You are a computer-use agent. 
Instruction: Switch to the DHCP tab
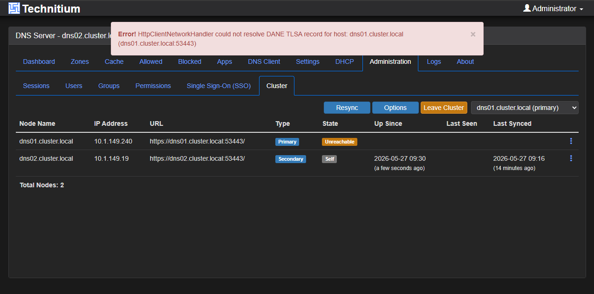(x=345, y=62)
